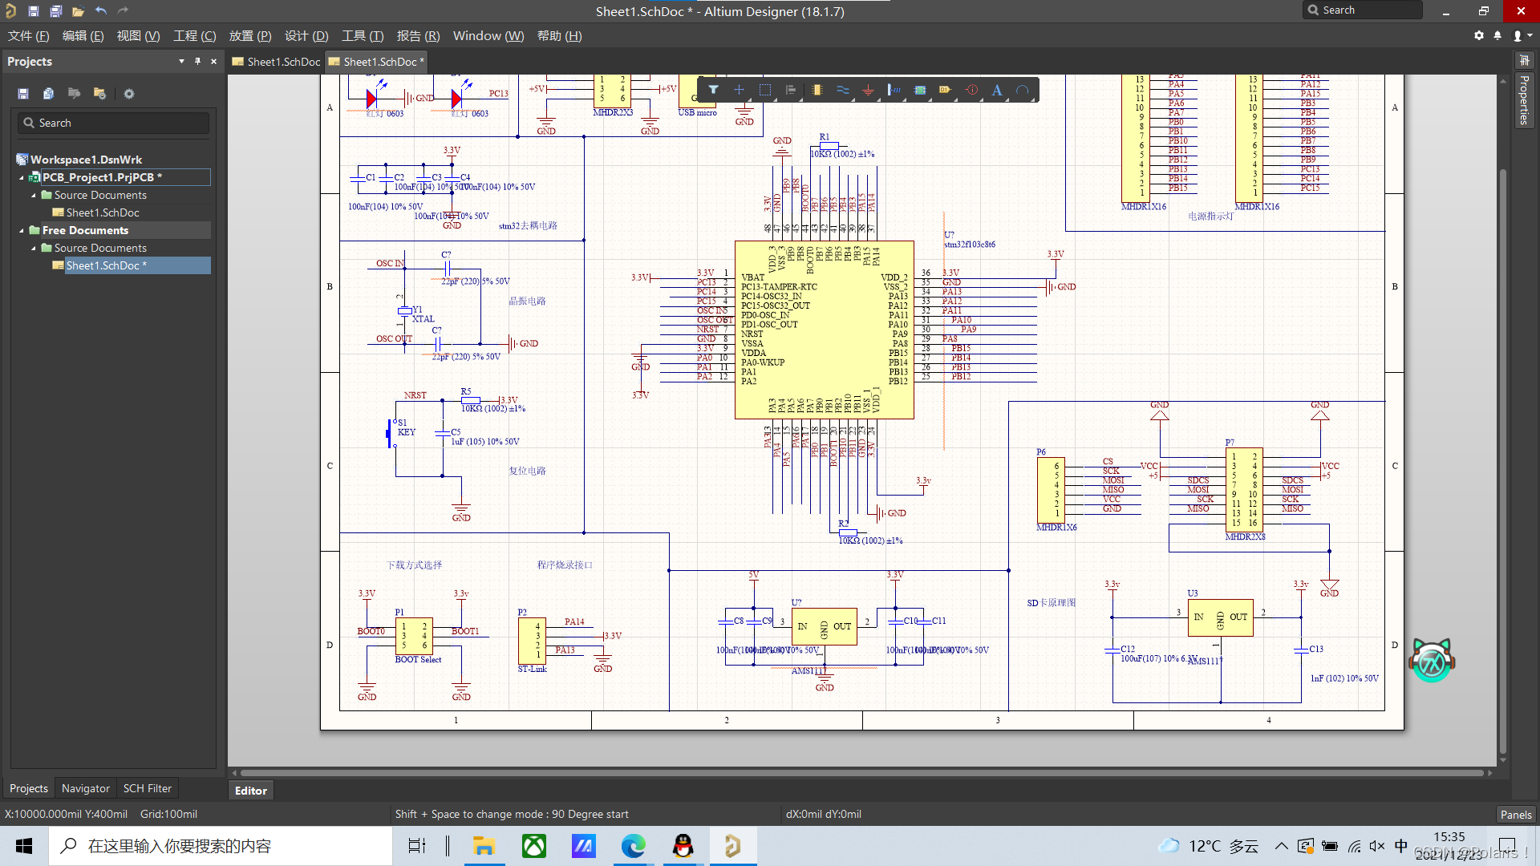
Task: Open the 设计 (D) menu
Action: 306,36
